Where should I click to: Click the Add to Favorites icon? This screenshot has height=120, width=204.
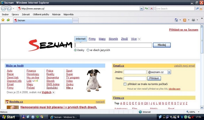tap(8, 20)
